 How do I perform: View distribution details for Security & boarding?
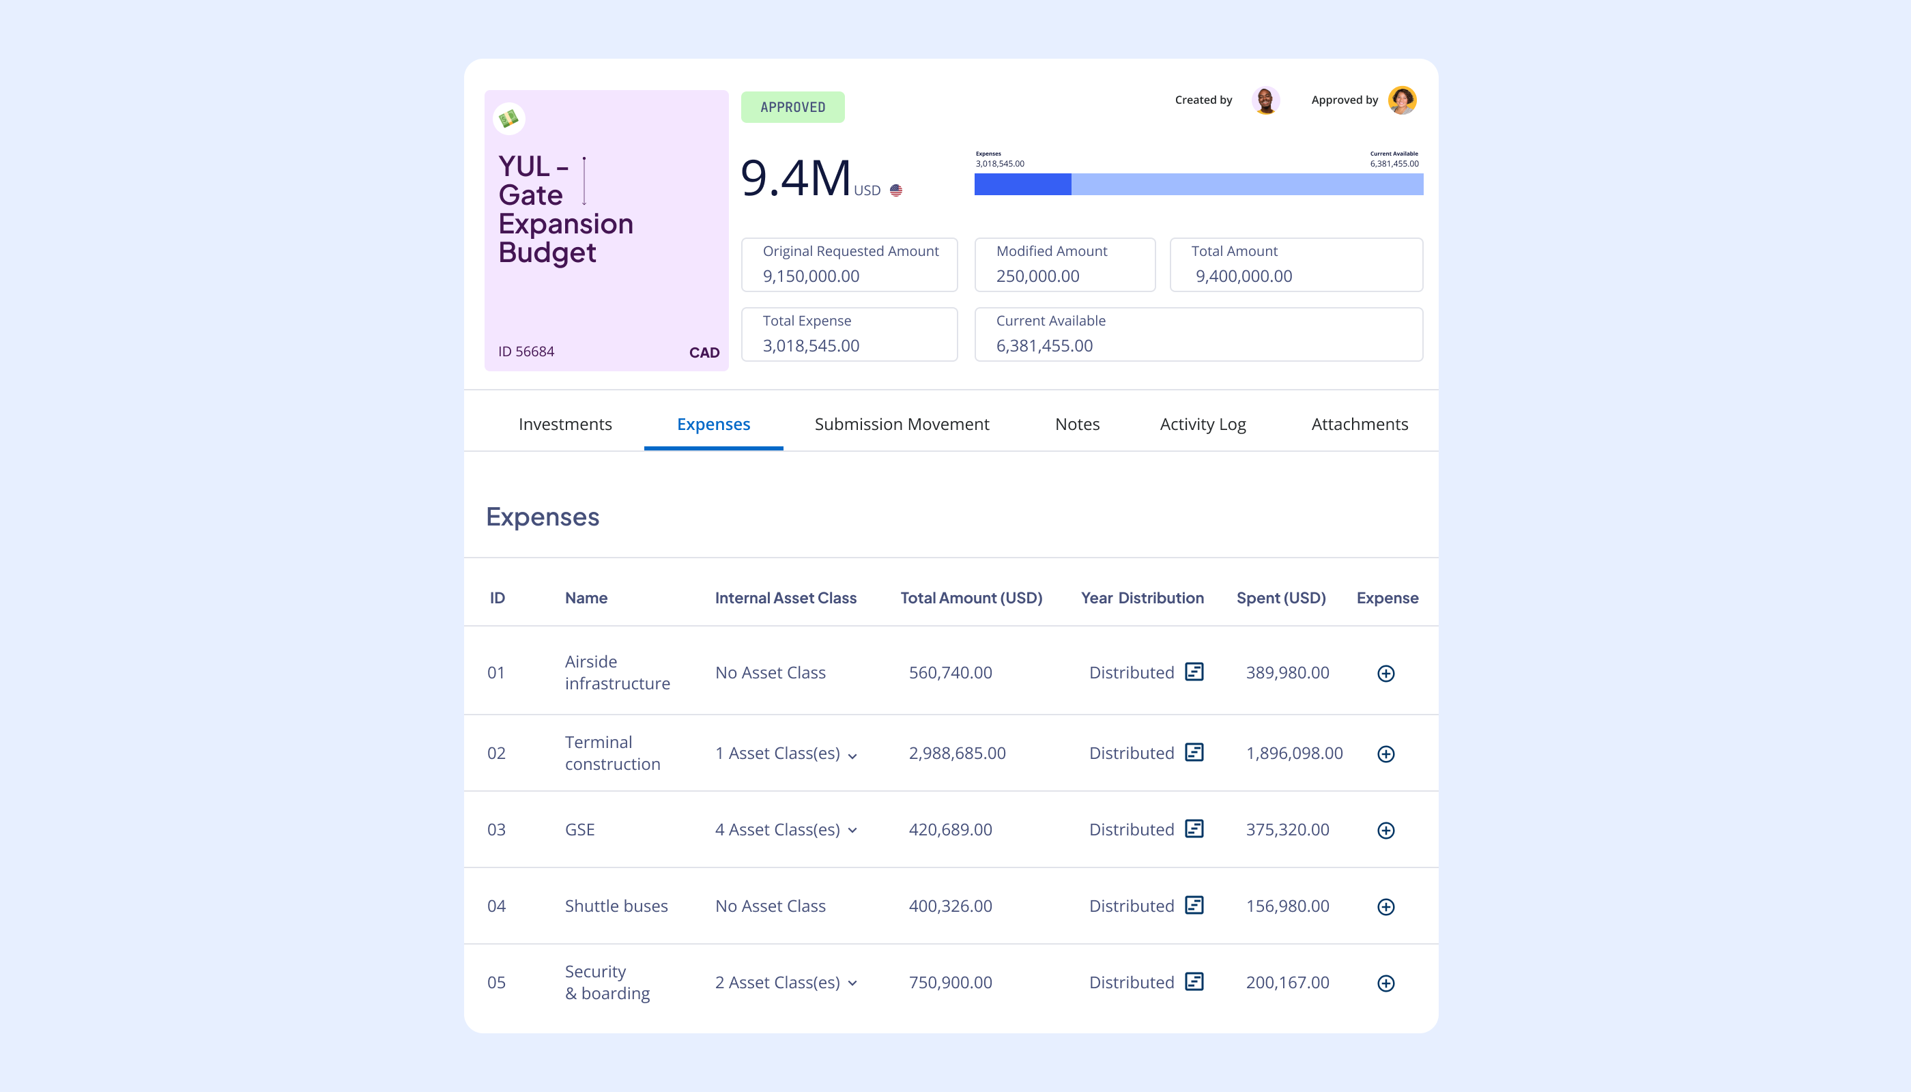point(1194,981)
